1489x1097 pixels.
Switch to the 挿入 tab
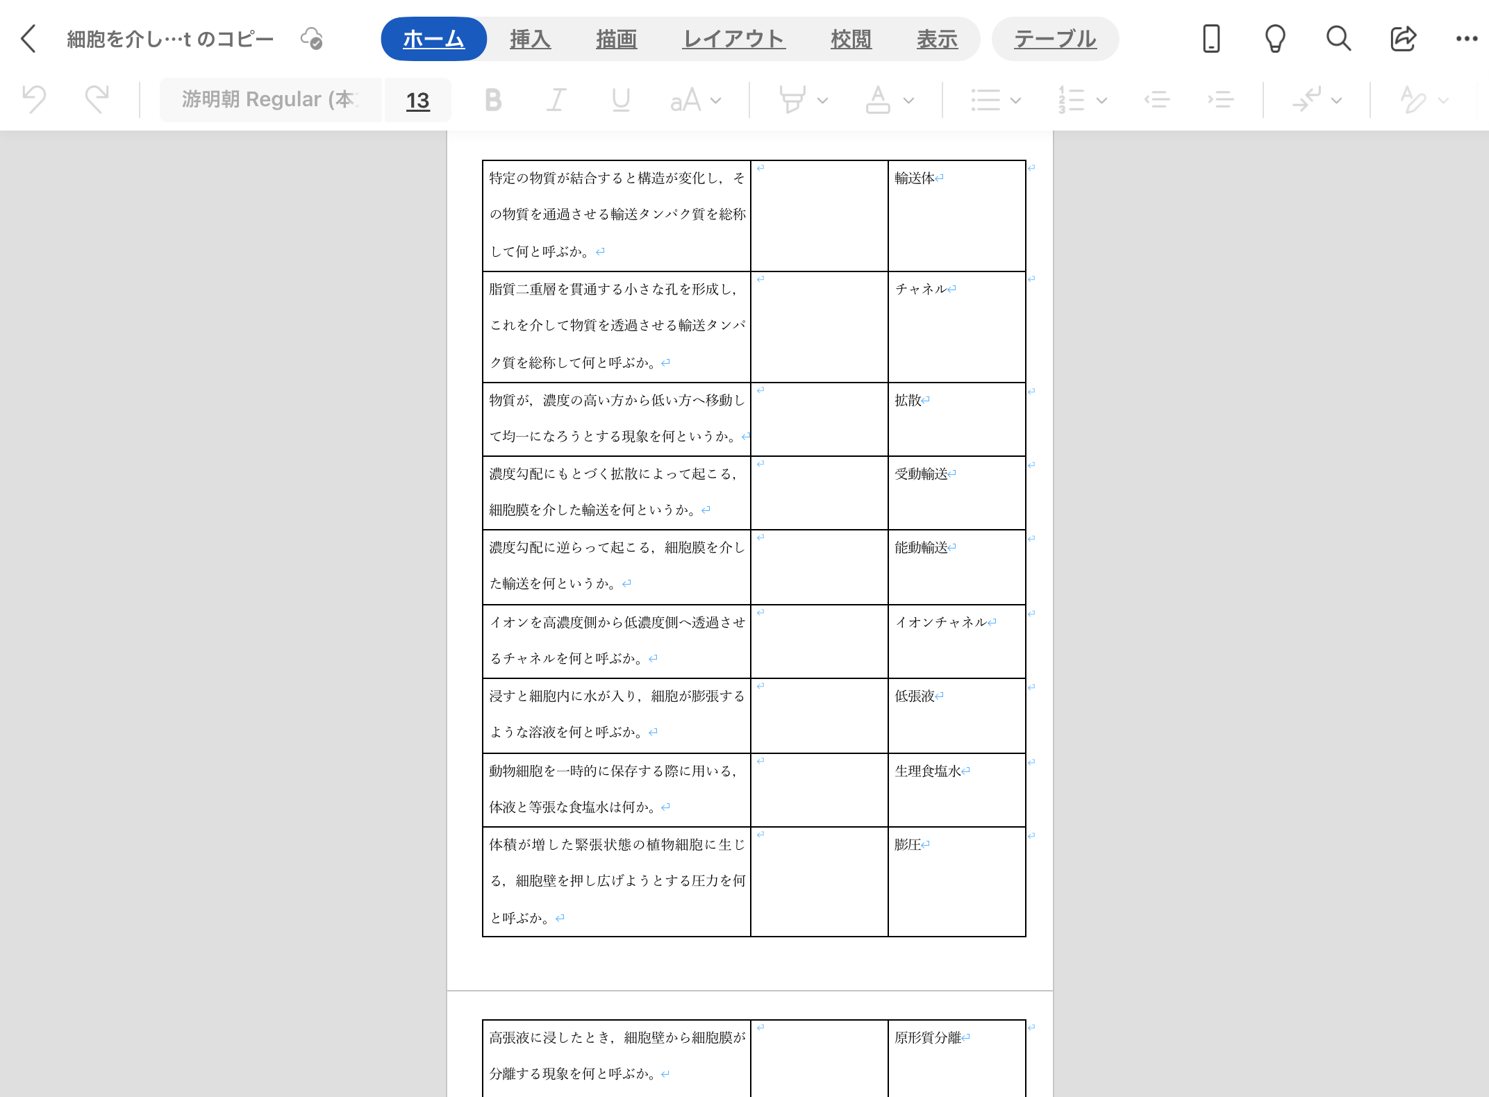[x=530, y=39]
